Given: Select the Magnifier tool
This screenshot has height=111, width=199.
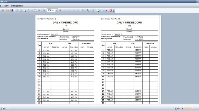Looking at the screenshot, I should tap(39, 10).
